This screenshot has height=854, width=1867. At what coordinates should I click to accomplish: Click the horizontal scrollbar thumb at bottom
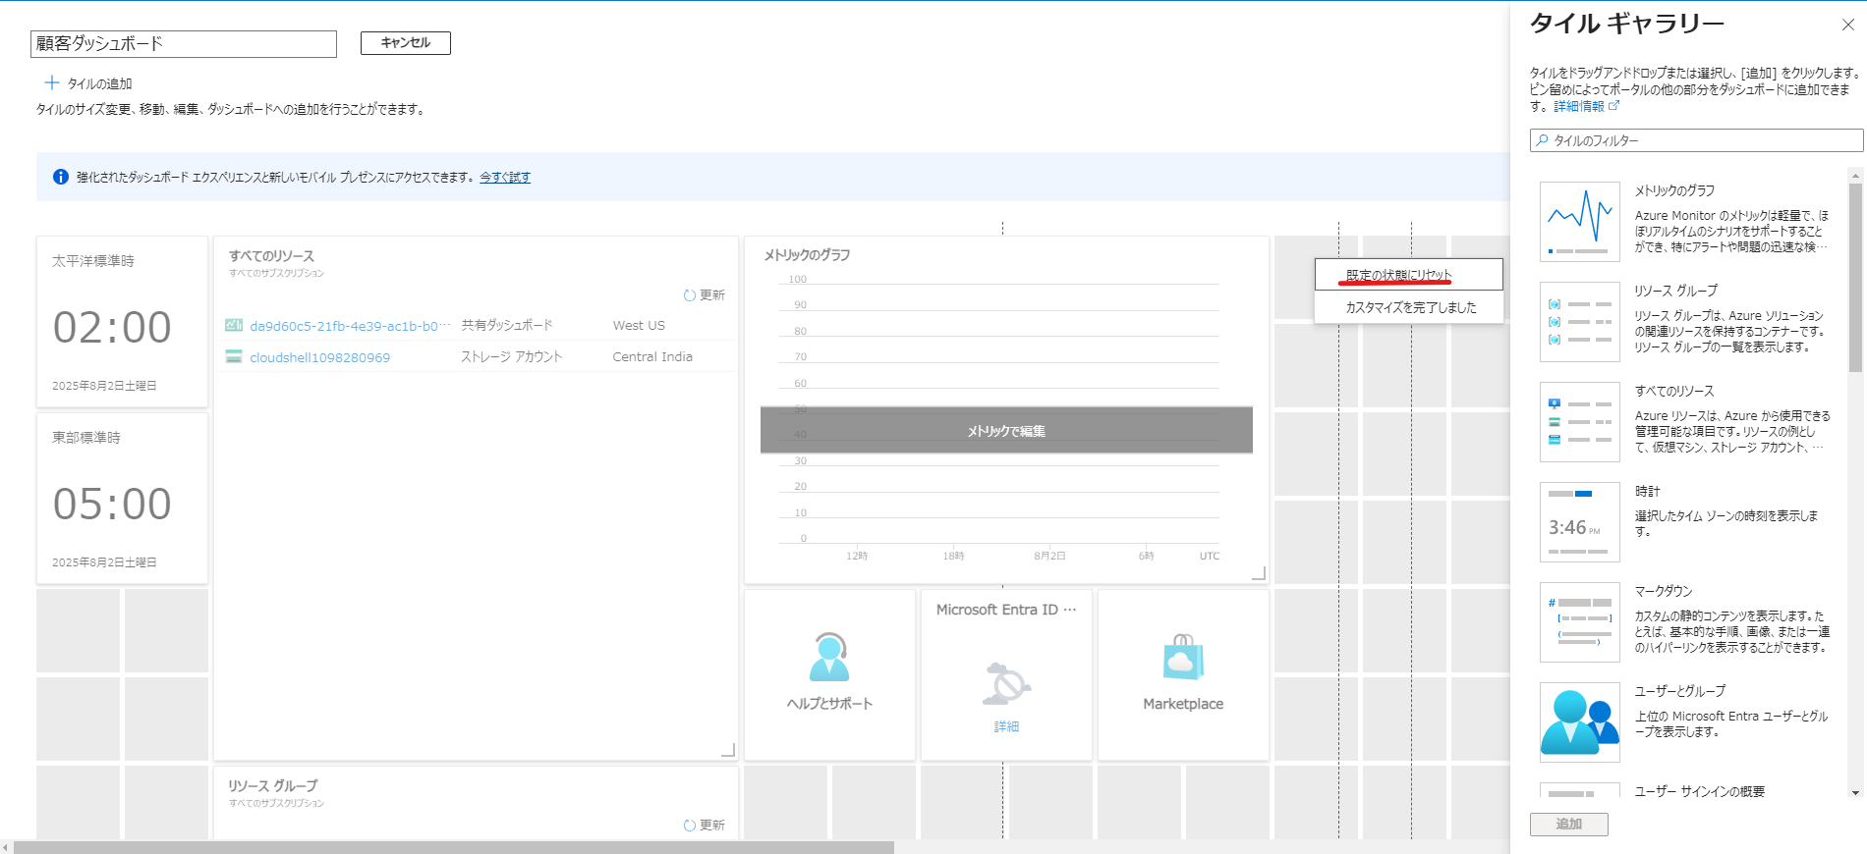(454, 847)
